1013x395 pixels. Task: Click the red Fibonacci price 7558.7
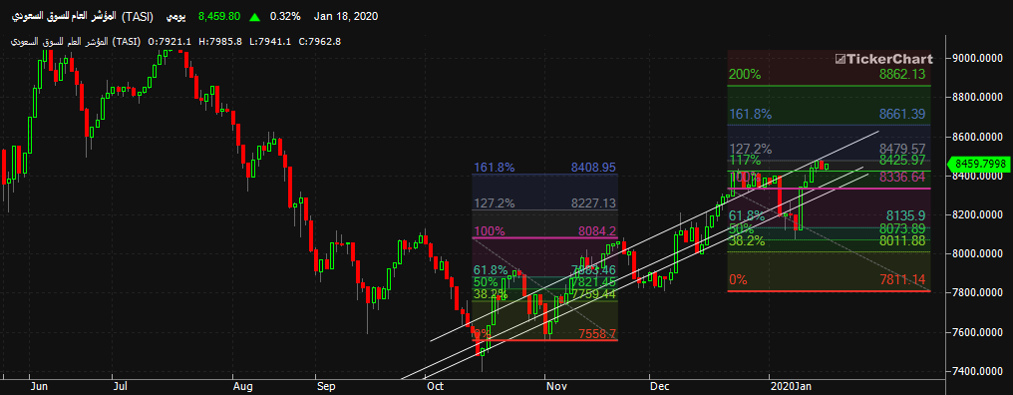tap(597, 333)
